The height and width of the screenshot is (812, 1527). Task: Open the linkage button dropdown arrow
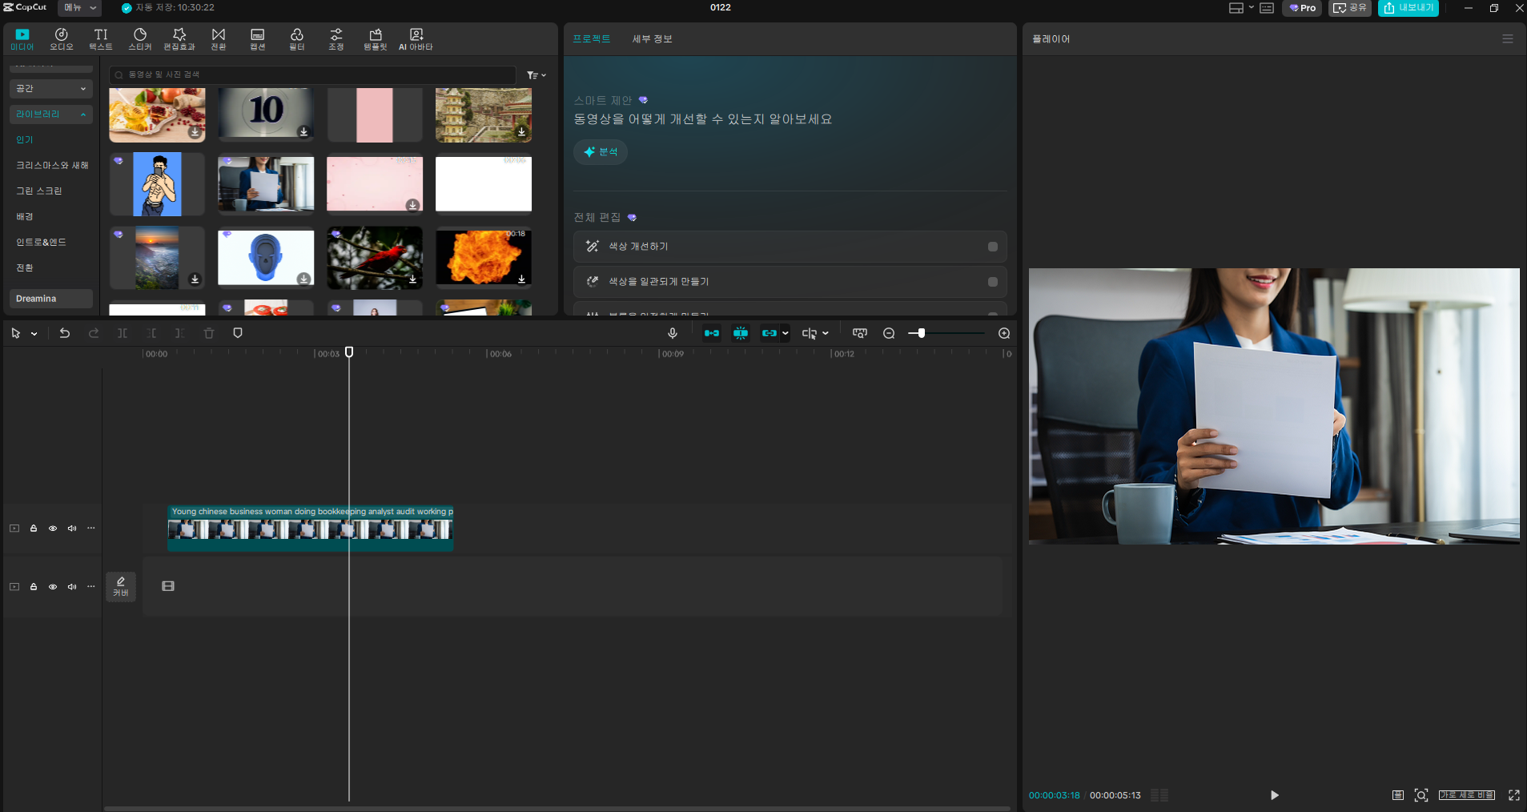786,333
